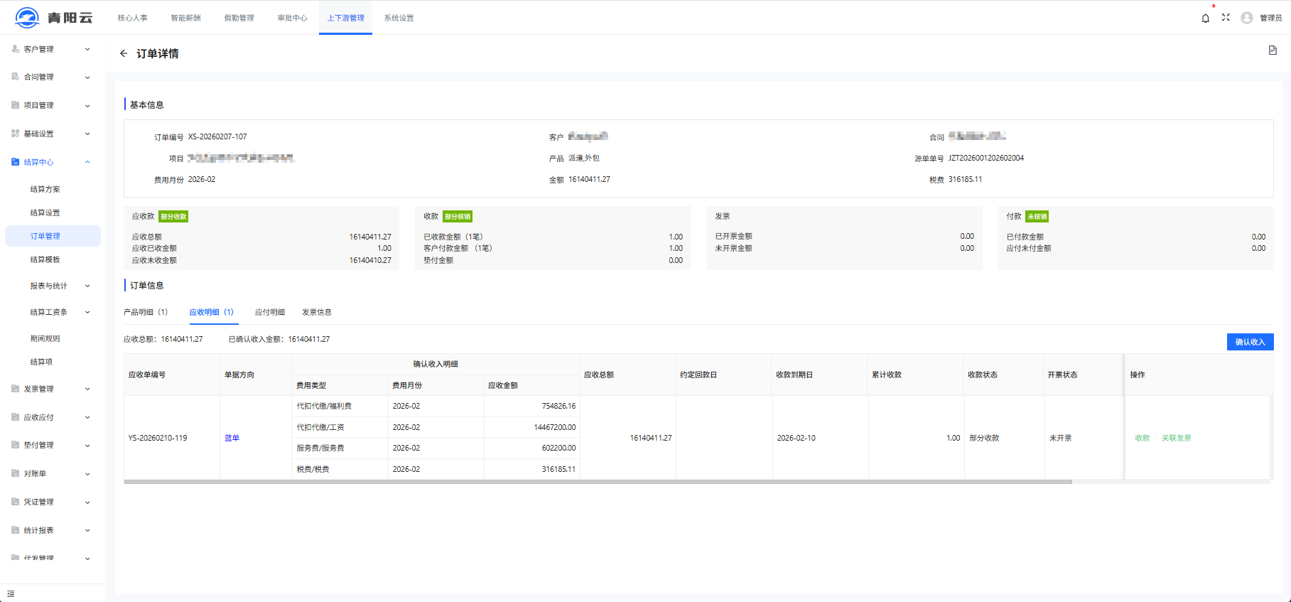Click the back arrow beside 订单详情
1291x602 pixels.
tap(124, 54)
